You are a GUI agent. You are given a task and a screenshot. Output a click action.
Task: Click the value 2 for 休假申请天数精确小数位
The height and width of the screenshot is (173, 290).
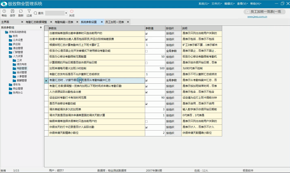point(155,133)
